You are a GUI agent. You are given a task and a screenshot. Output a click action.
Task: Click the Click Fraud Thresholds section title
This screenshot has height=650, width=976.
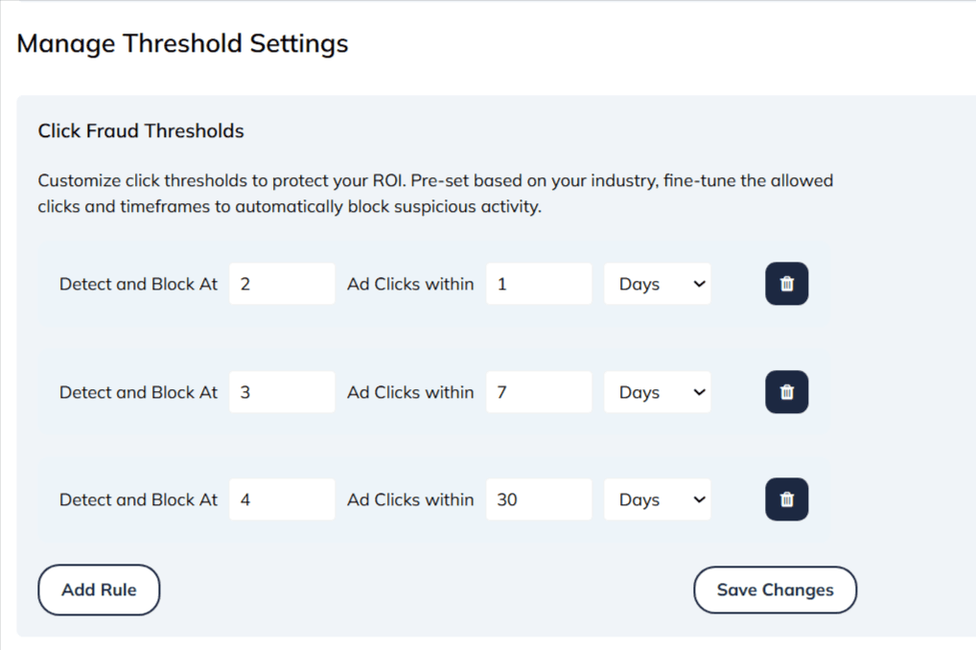(x=141, y=131)
